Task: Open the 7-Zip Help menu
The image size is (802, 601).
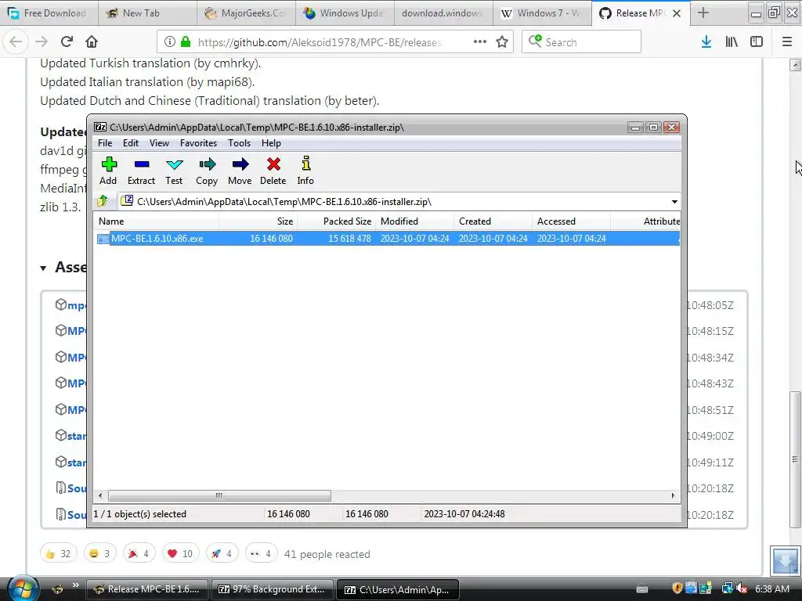Action: point(271,143)
